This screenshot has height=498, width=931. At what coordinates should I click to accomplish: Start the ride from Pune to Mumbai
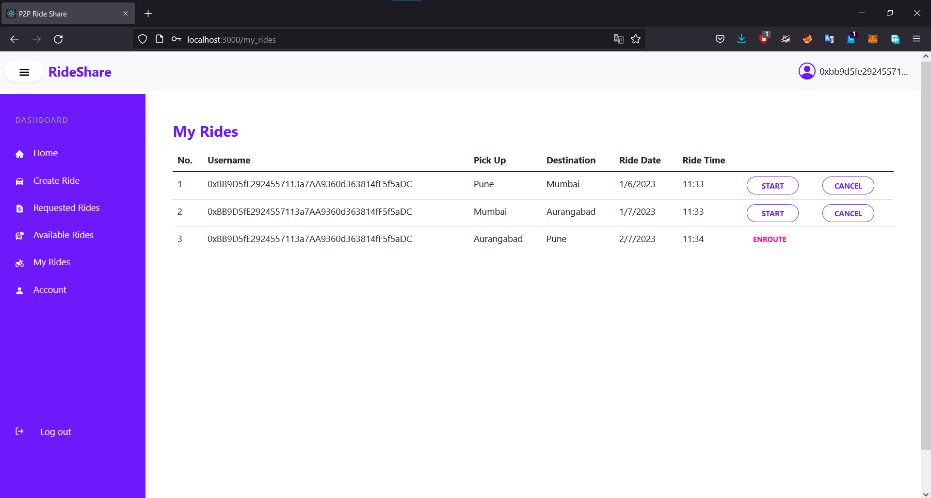tap(772, 185)
